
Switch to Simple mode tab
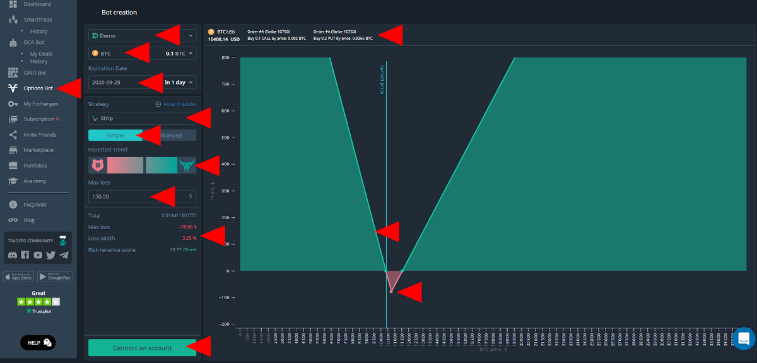click(115, 135)
